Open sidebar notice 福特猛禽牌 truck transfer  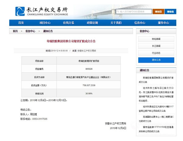[x=156, y=129]
